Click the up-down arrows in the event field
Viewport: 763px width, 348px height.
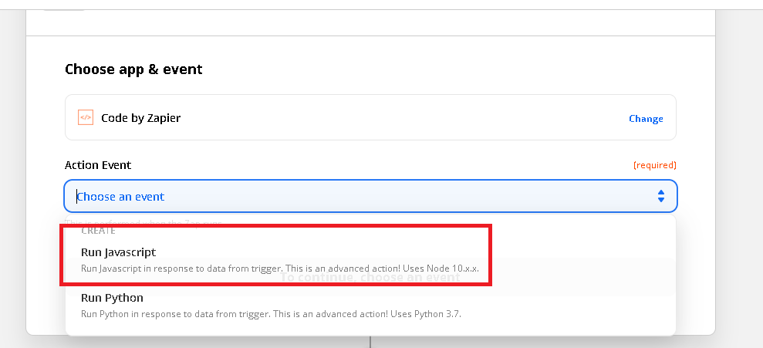(660, 197)
